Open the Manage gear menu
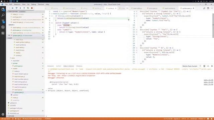This screenshot has height=120, width=214. (x=3, y=114)
